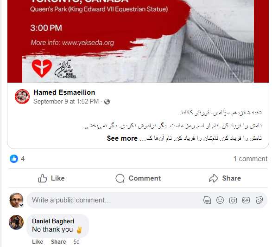Insert an avatar sticker in comment
Viewport: 272px width, 247px height.
[x=207, y=200]
